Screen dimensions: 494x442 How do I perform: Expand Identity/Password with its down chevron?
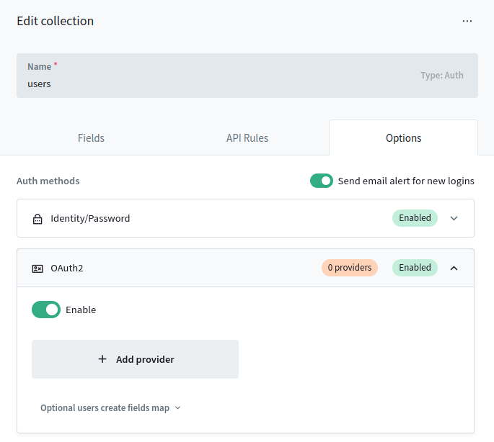pos(454,218)
